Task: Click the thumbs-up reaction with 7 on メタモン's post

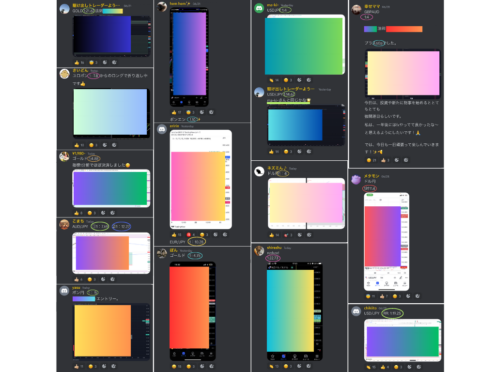Action: click(383, 296)
